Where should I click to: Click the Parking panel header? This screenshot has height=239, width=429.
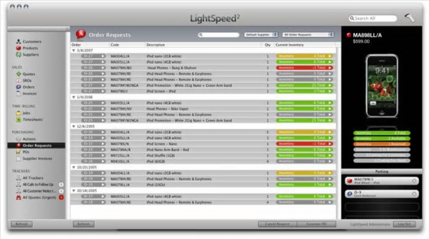pos(381,171)
